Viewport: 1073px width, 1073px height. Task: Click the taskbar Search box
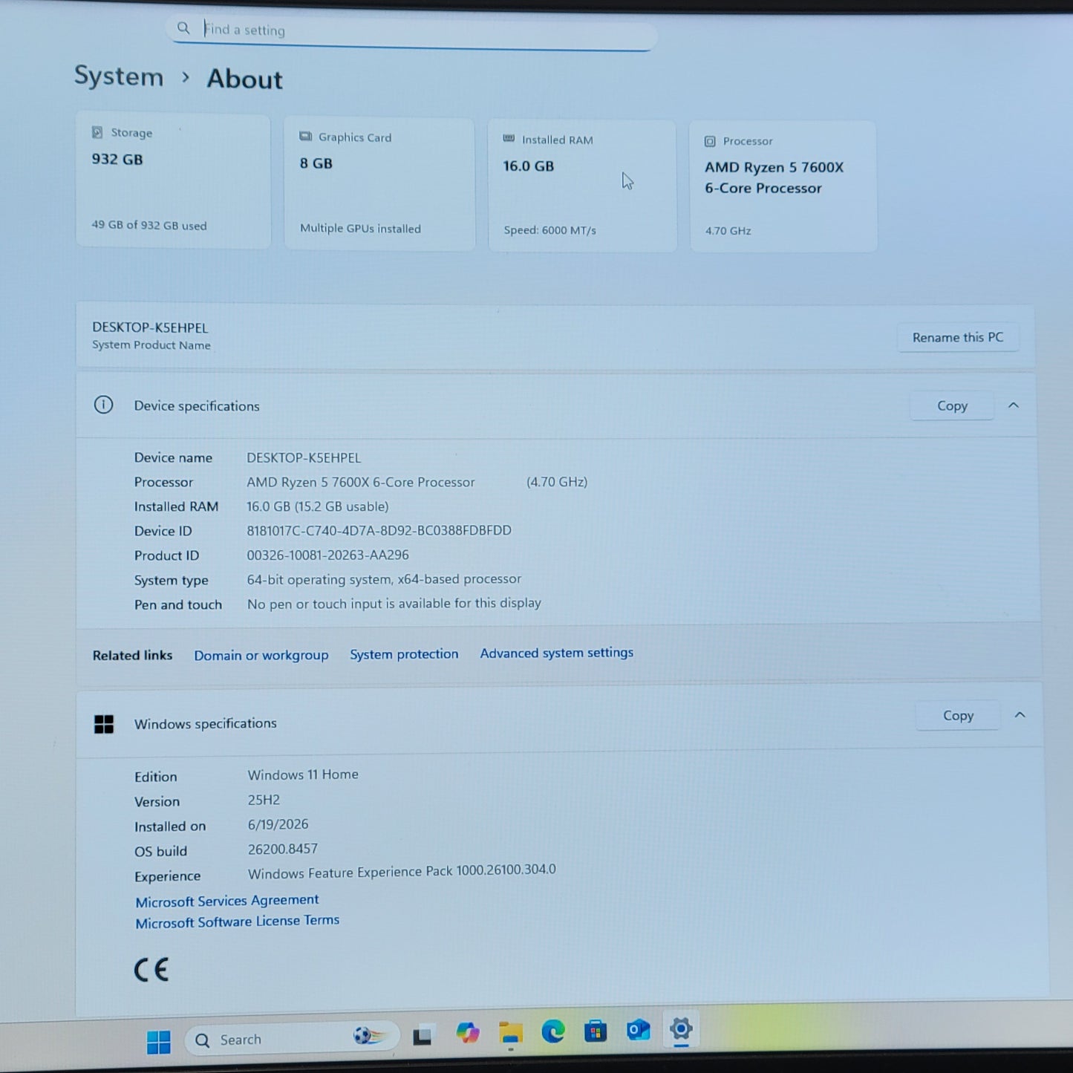(292, 1039)
